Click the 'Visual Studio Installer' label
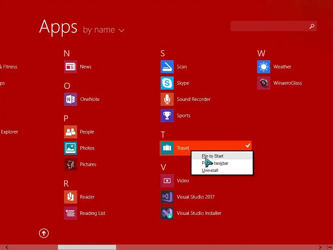 [199, 213]
